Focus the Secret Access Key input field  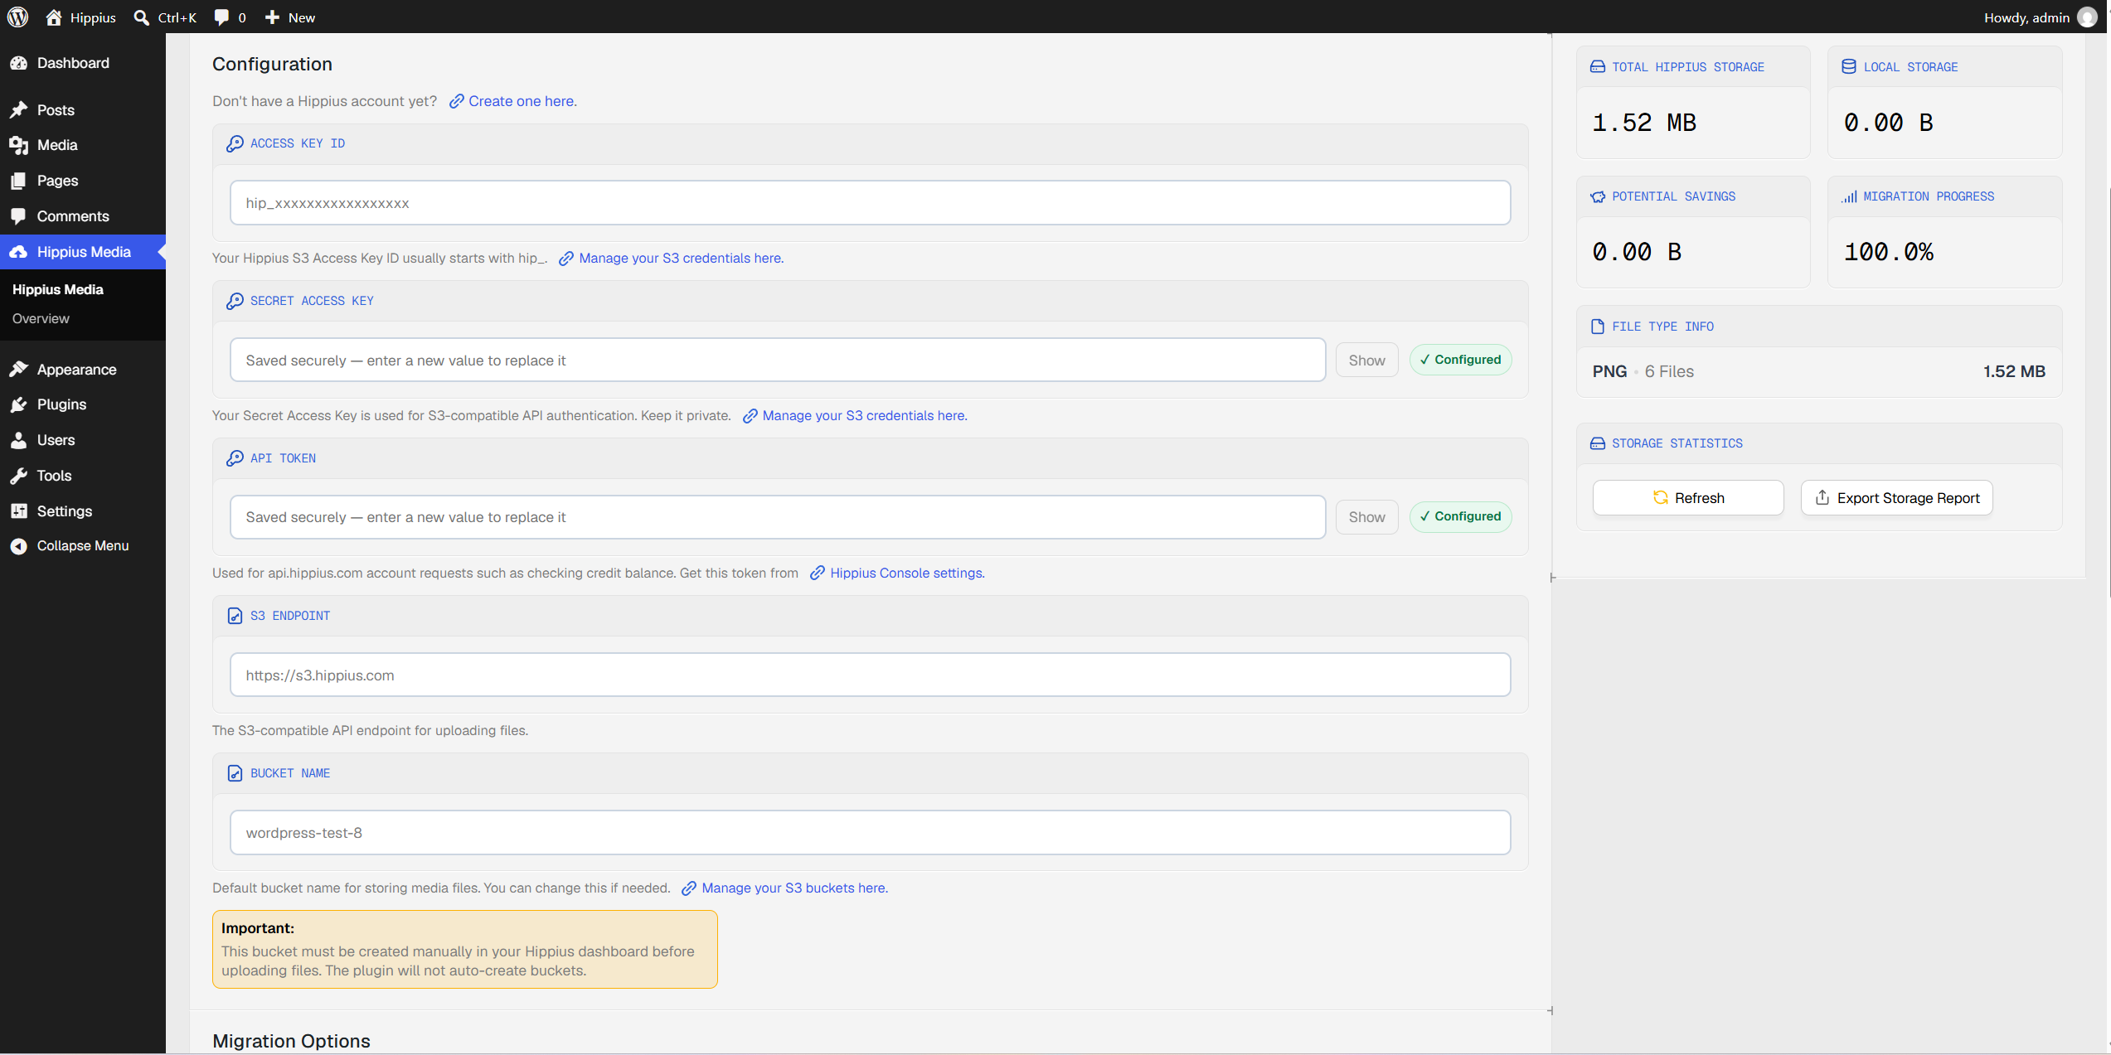pyautogui.click(x=778, y=361)
